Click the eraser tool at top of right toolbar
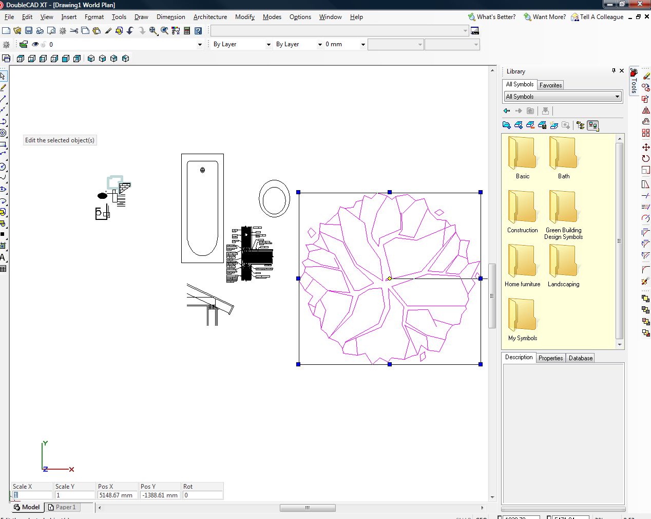The image size is (651, 519). 646,76
